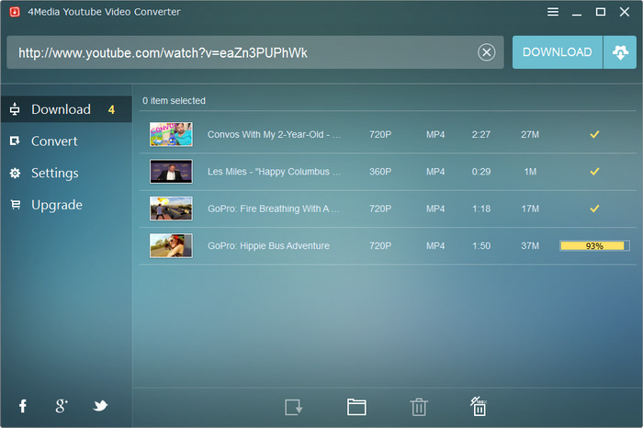Minimize the application window
The height and width of the screenshot is (428, 643).
click(x=577, y=15)
